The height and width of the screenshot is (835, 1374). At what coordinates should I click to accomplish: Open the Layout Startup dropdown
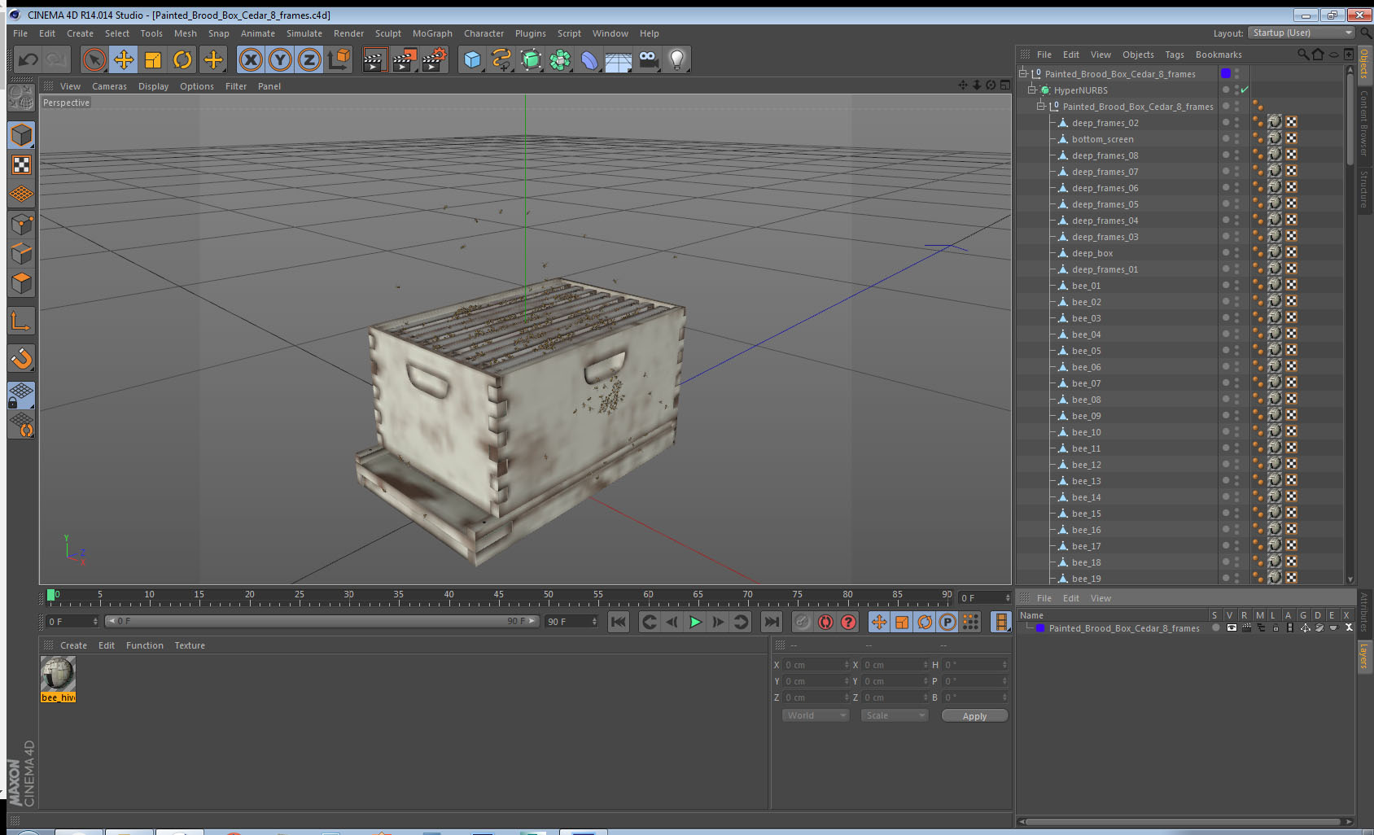tap(1301, 33)
